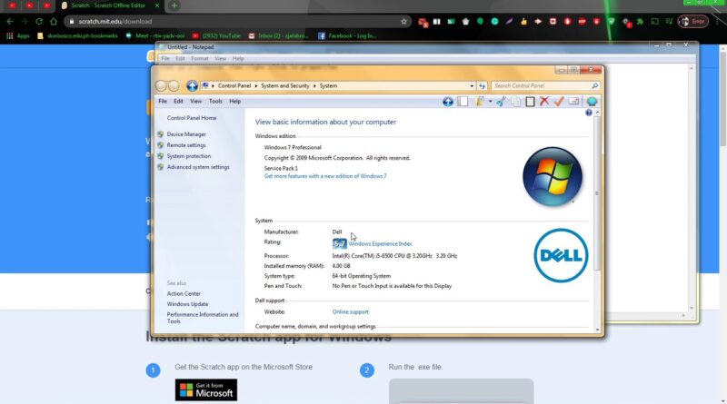Open the Help menu in Control Panel
The height and width of the screenshot is (404, 727).
[235, 101]
